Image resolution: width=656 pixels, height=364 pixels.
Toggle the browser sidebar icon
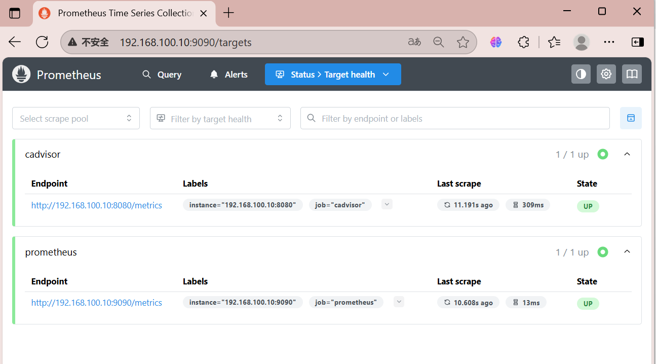click(638, 42)
